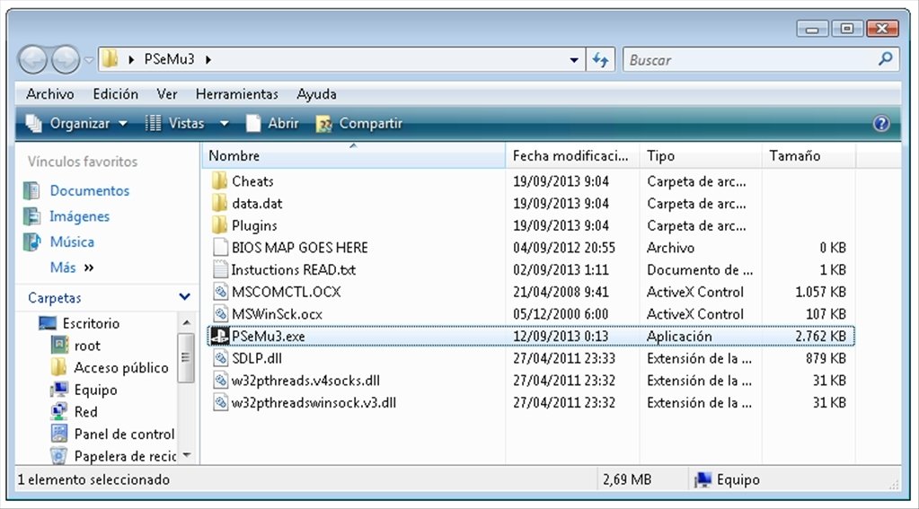Image resolution: width=919 pixels, height=509 pixels.
Task: Click the 1.057 KB size value
Action: click(x=820, y=292)
